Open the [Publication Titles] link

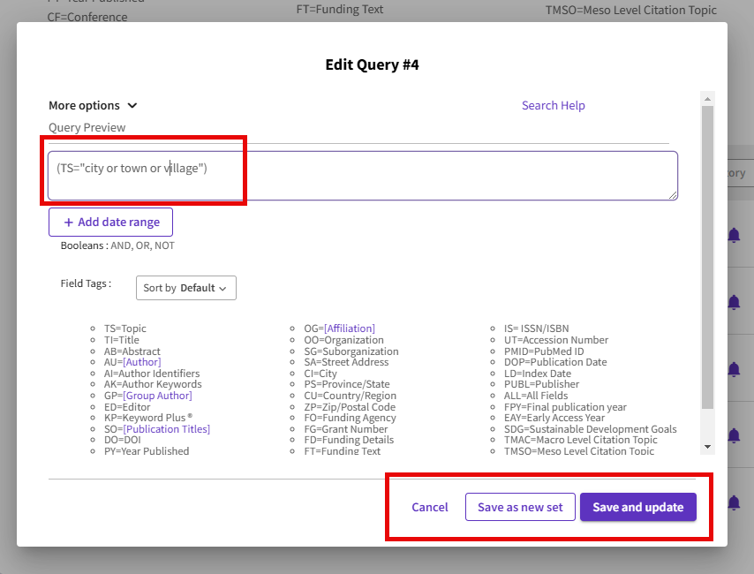(167, 429)
